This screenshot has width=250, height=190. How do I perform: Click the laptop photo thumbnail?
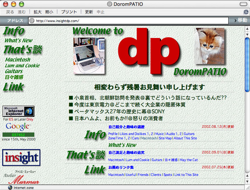[x=89, y=56]
